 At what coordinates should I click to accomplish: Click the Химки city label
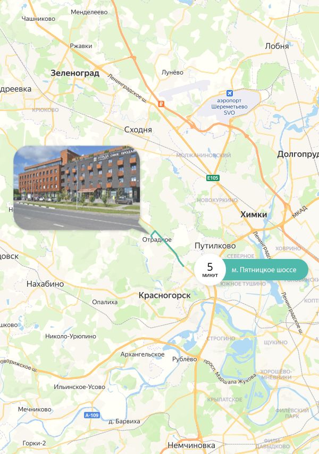pos(254,215)
